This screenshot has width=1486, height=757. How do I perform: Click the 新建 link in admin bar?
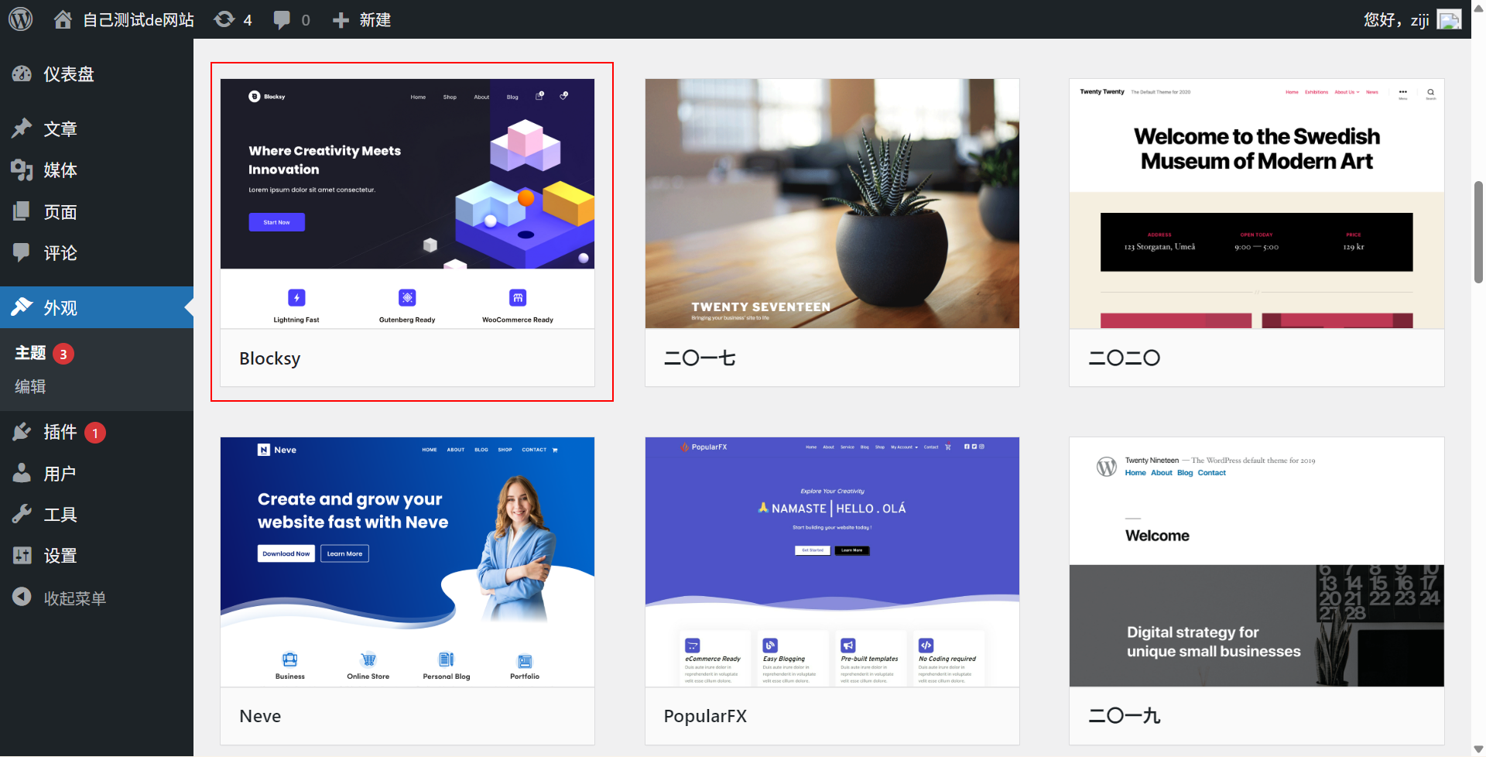pyautogui.click(x=375, y=20)
